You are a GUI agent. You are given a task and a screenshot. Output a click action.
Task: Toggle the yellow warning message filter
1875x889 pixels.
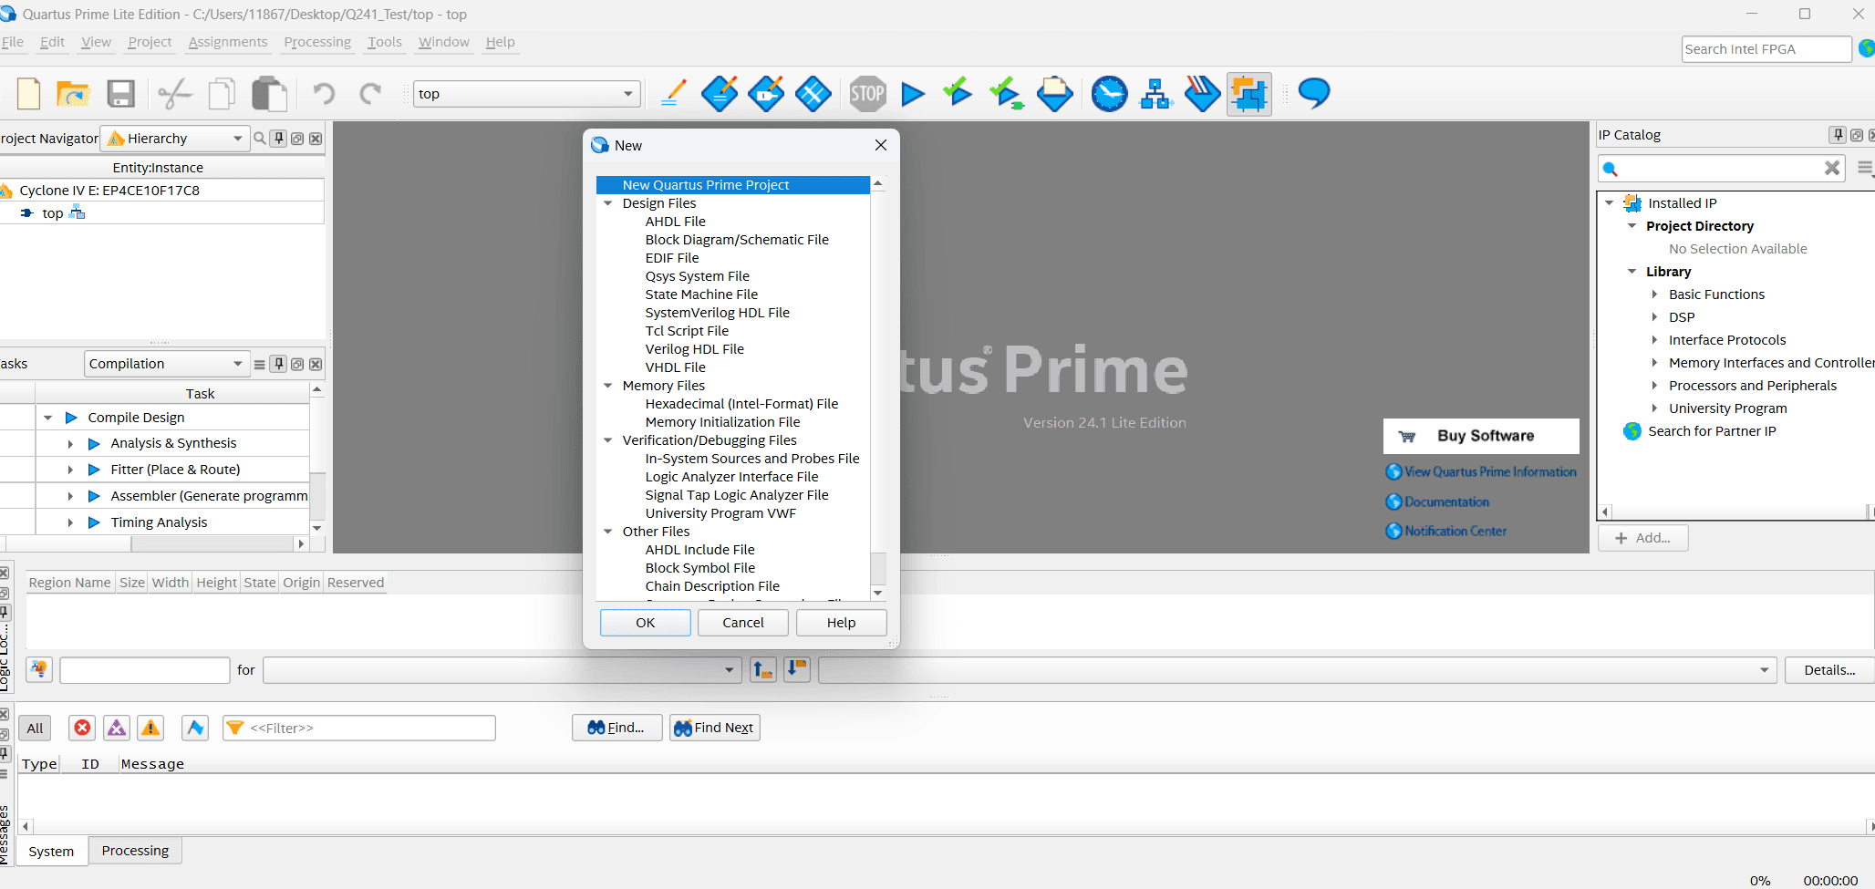pyautogui.click(x=150, y=728)
